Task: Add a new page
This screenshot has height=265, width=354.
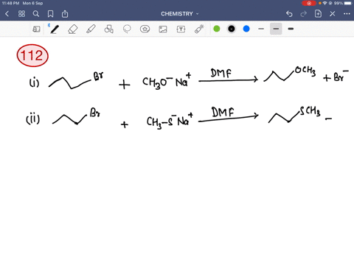Action: pyautogui.click(x=318, y=14)
